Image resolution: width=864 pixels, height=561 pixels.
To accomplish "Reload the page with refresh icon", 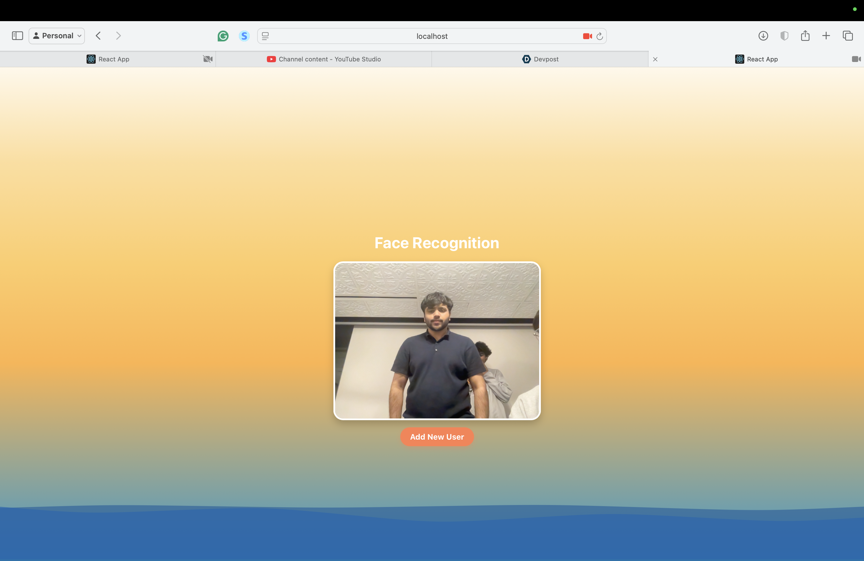I will coord(600,36).
